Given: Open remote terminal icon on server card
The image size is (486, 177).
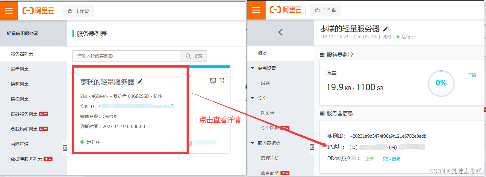Looking at the screenshot, I should (213, 81).
